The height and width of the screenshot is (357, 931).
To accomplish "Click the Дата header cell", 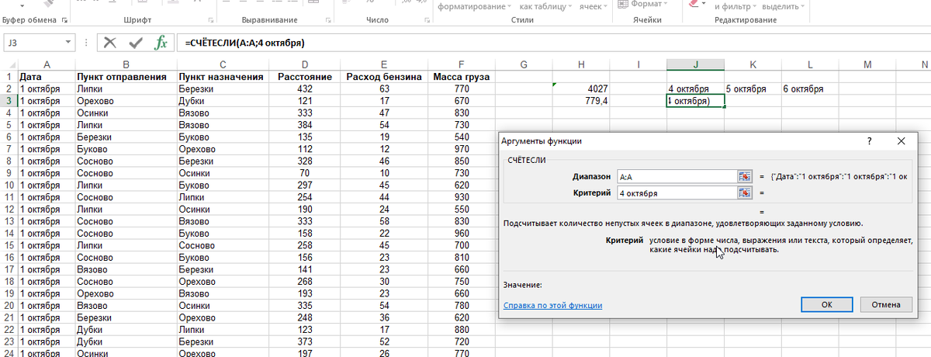I will pos(47,77).
